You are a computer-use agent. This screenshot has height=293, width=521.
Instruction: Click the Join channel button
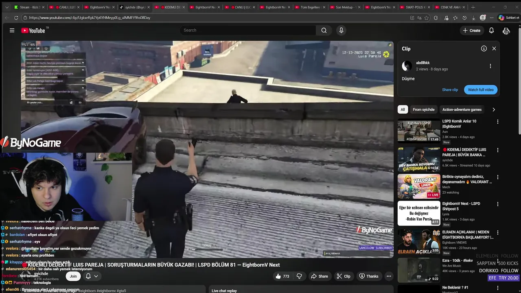(73, 276)
